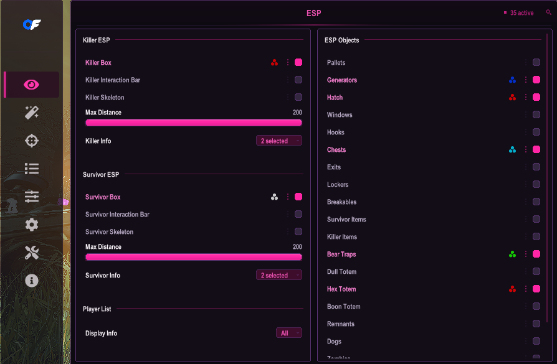Viewport: 557px width, 364px height.
Task: Open Survivor Info dropdown
Action: pyautogui.click(x=279, y=275)
